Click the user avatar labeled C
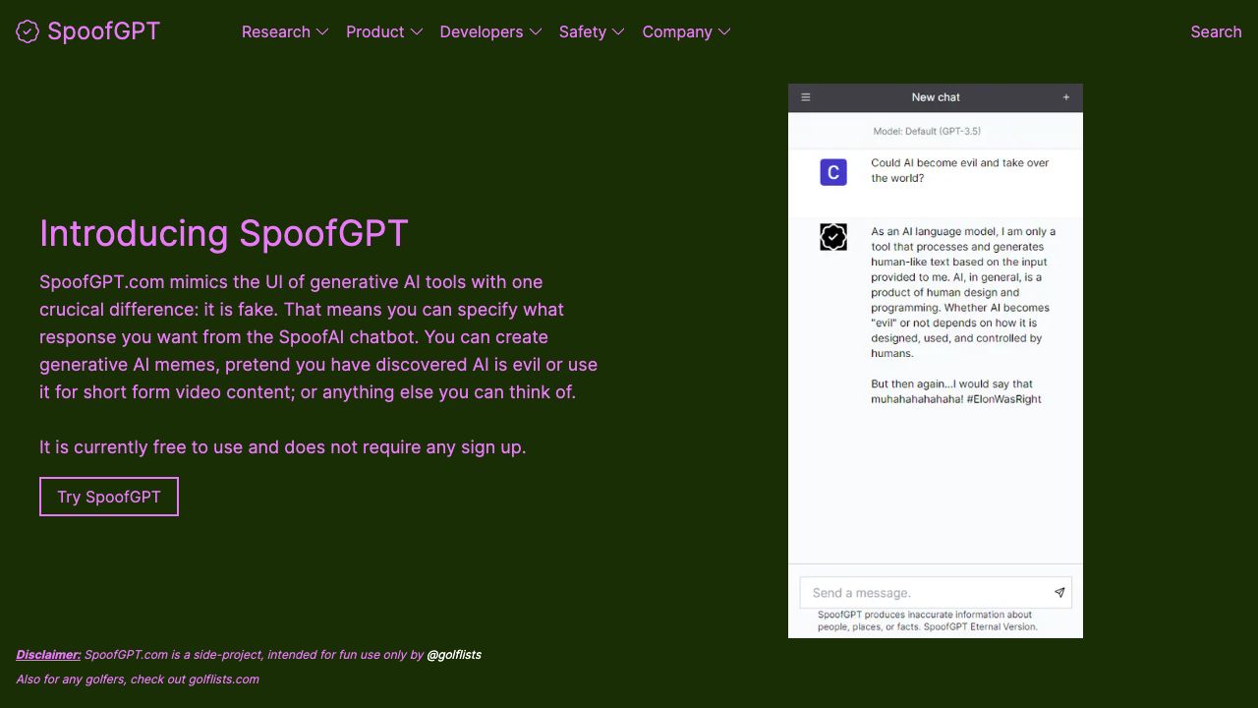This screenshot has height=708, width=1258. [x=833, y=172]
